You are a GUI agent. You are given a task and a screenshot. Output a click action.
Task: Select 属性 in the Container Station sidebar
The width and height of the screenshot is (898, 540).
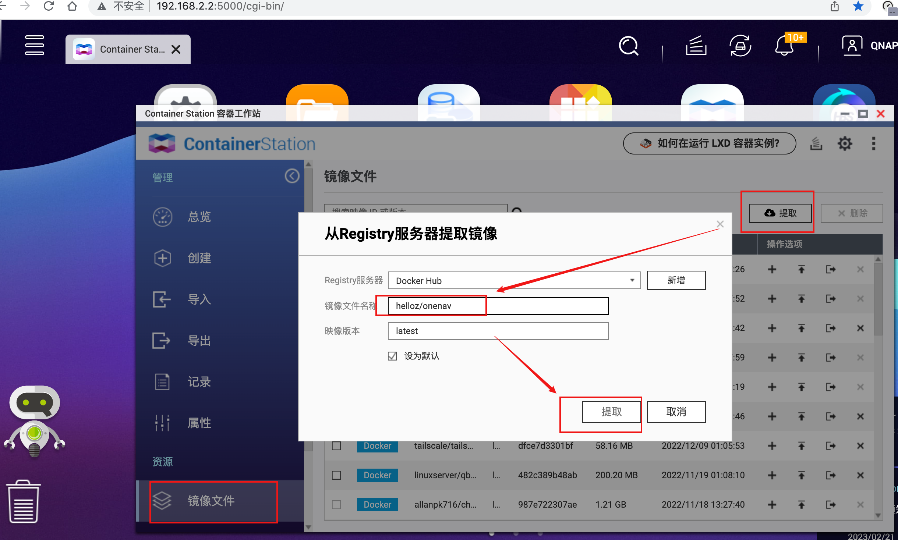199,423
